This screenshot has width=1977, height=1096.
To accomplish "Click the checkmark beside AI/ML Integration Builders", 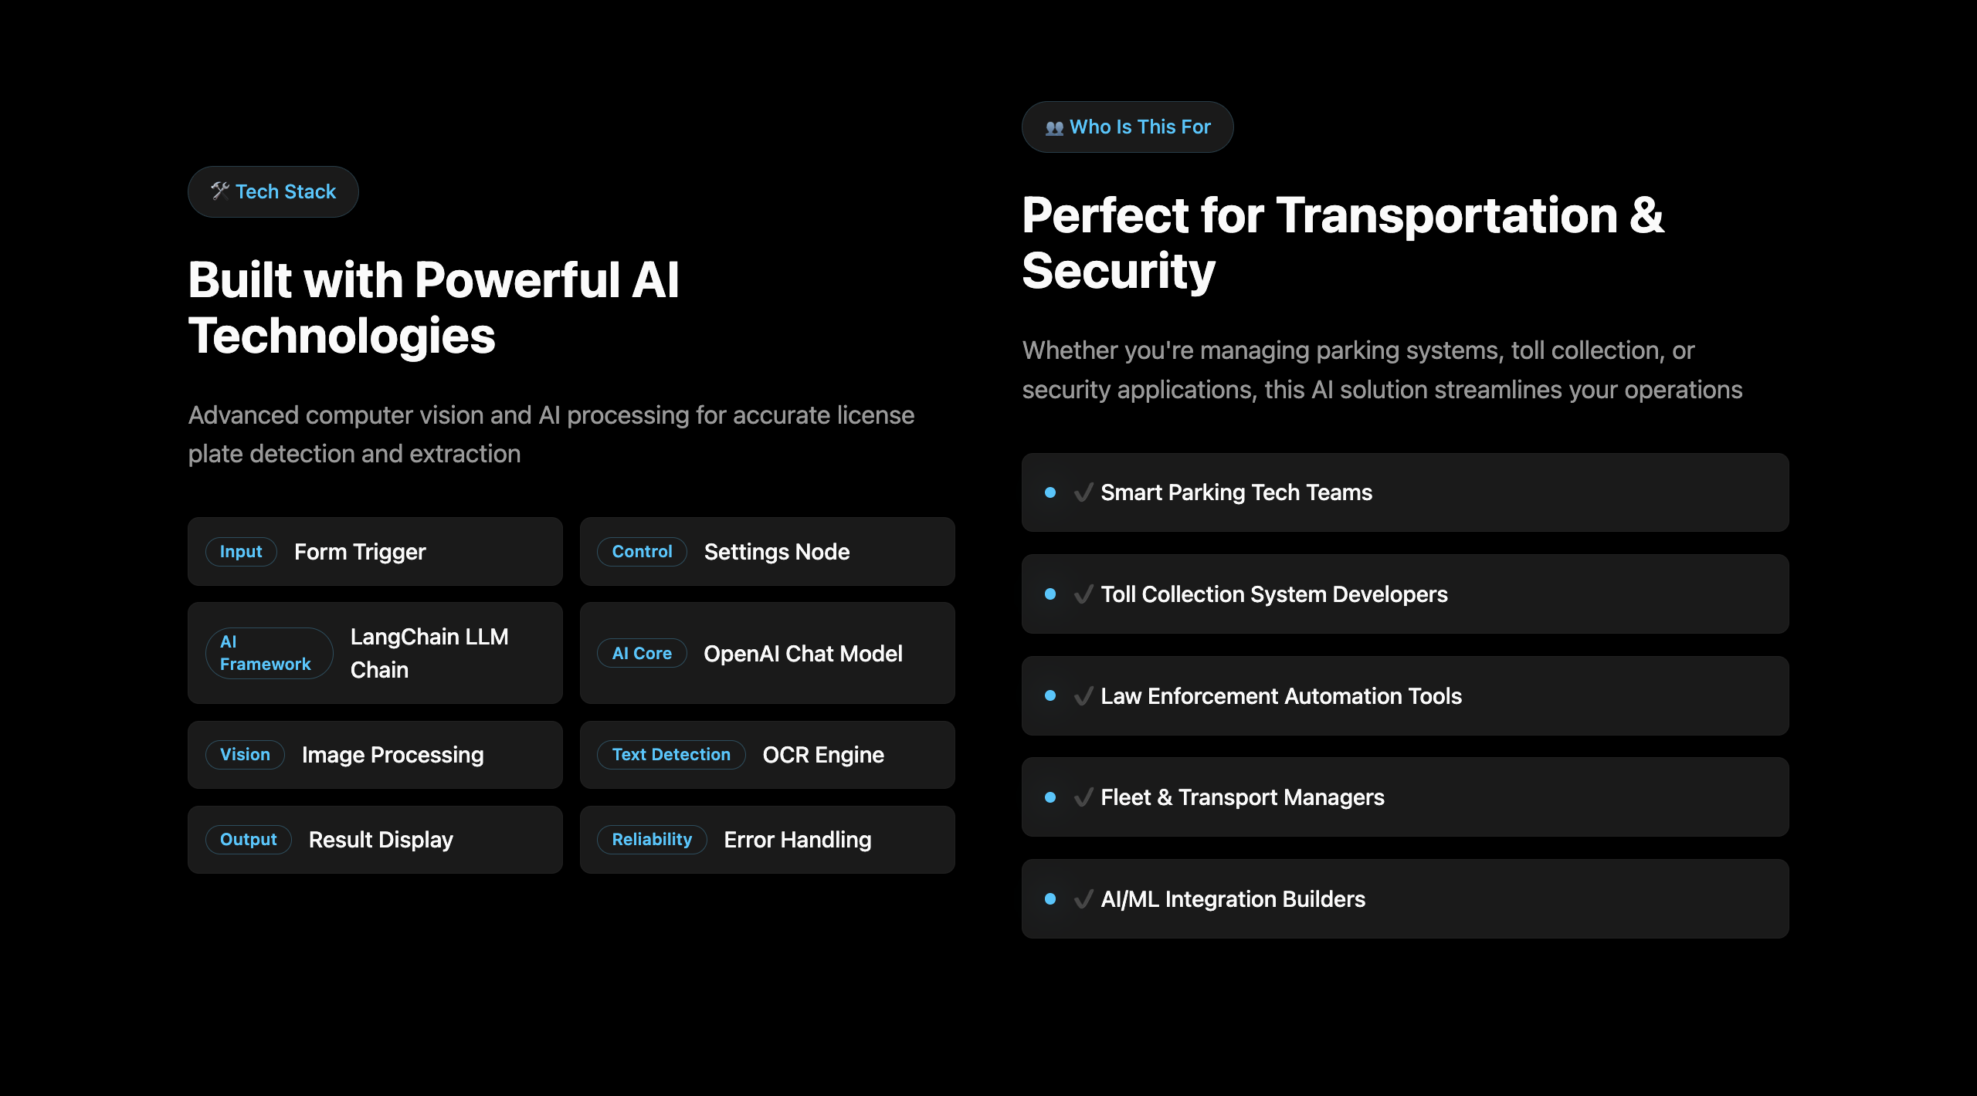I will tap(1083, 899).
